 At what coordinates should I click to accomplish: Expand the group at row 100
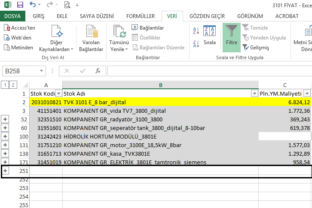[x=5, y=136]
